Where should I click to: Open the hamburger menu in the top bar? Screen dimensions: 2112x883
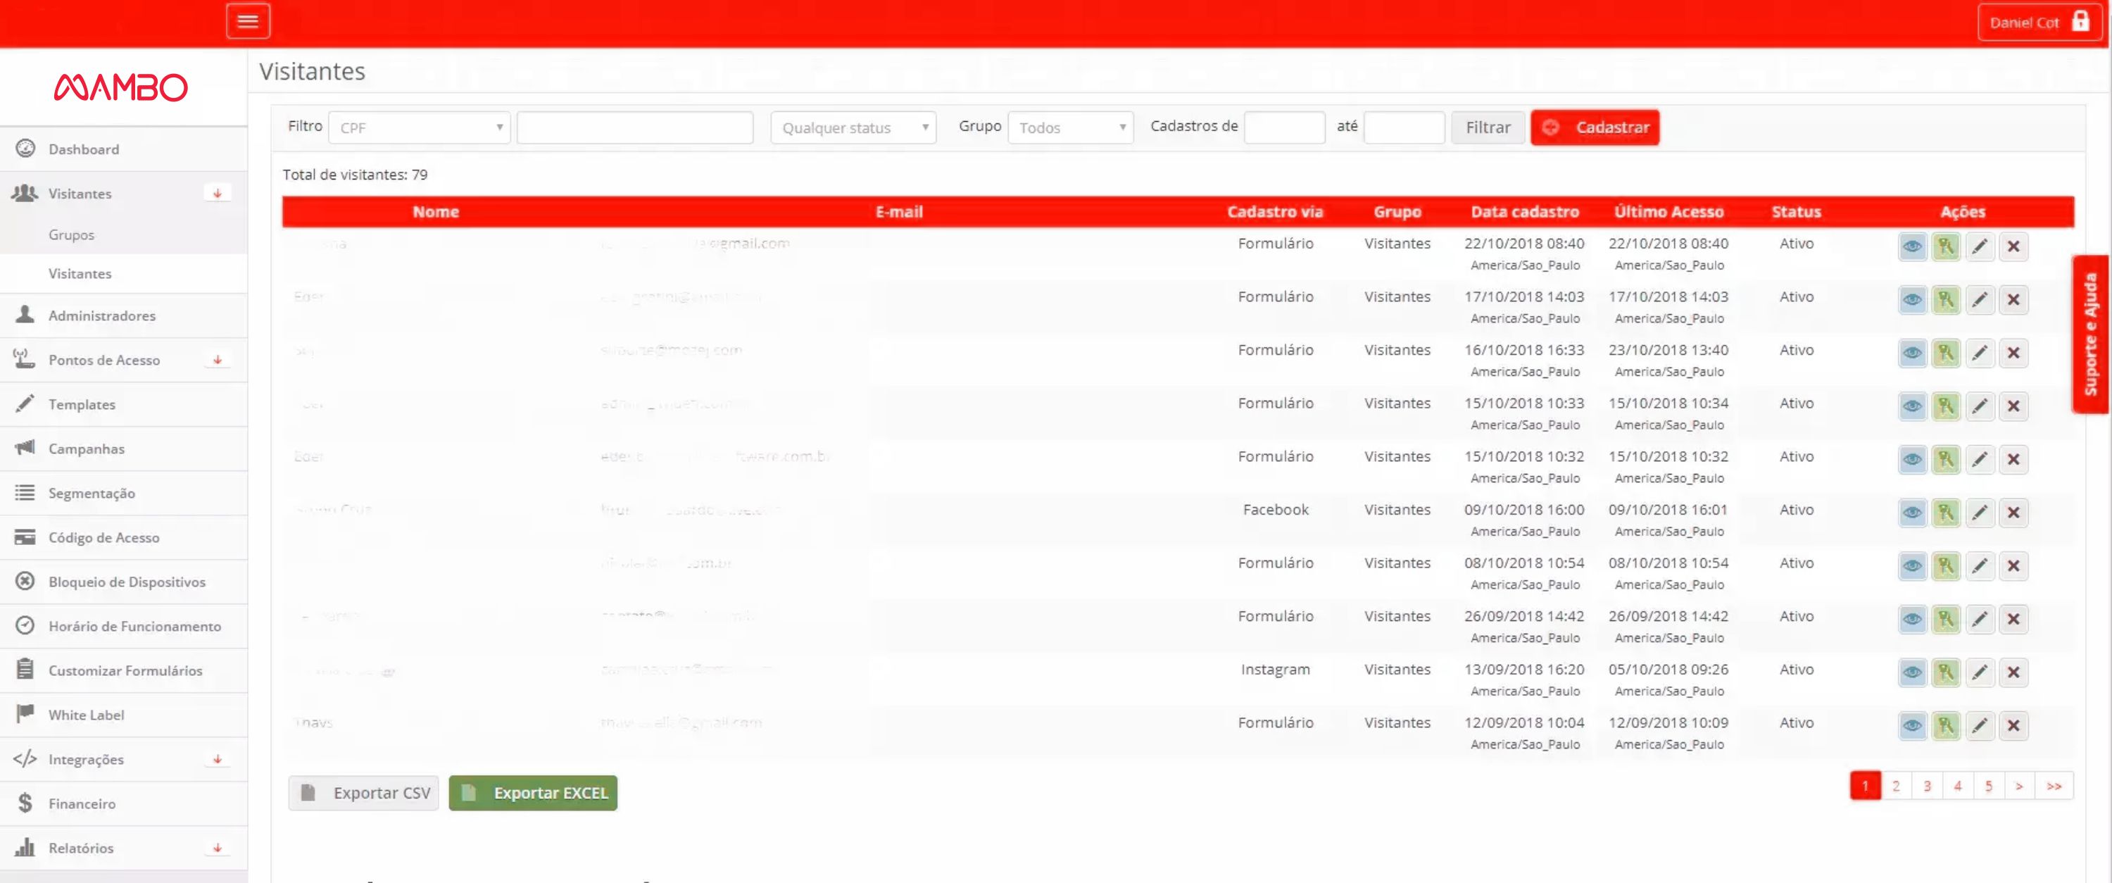(x=248, y=21)
